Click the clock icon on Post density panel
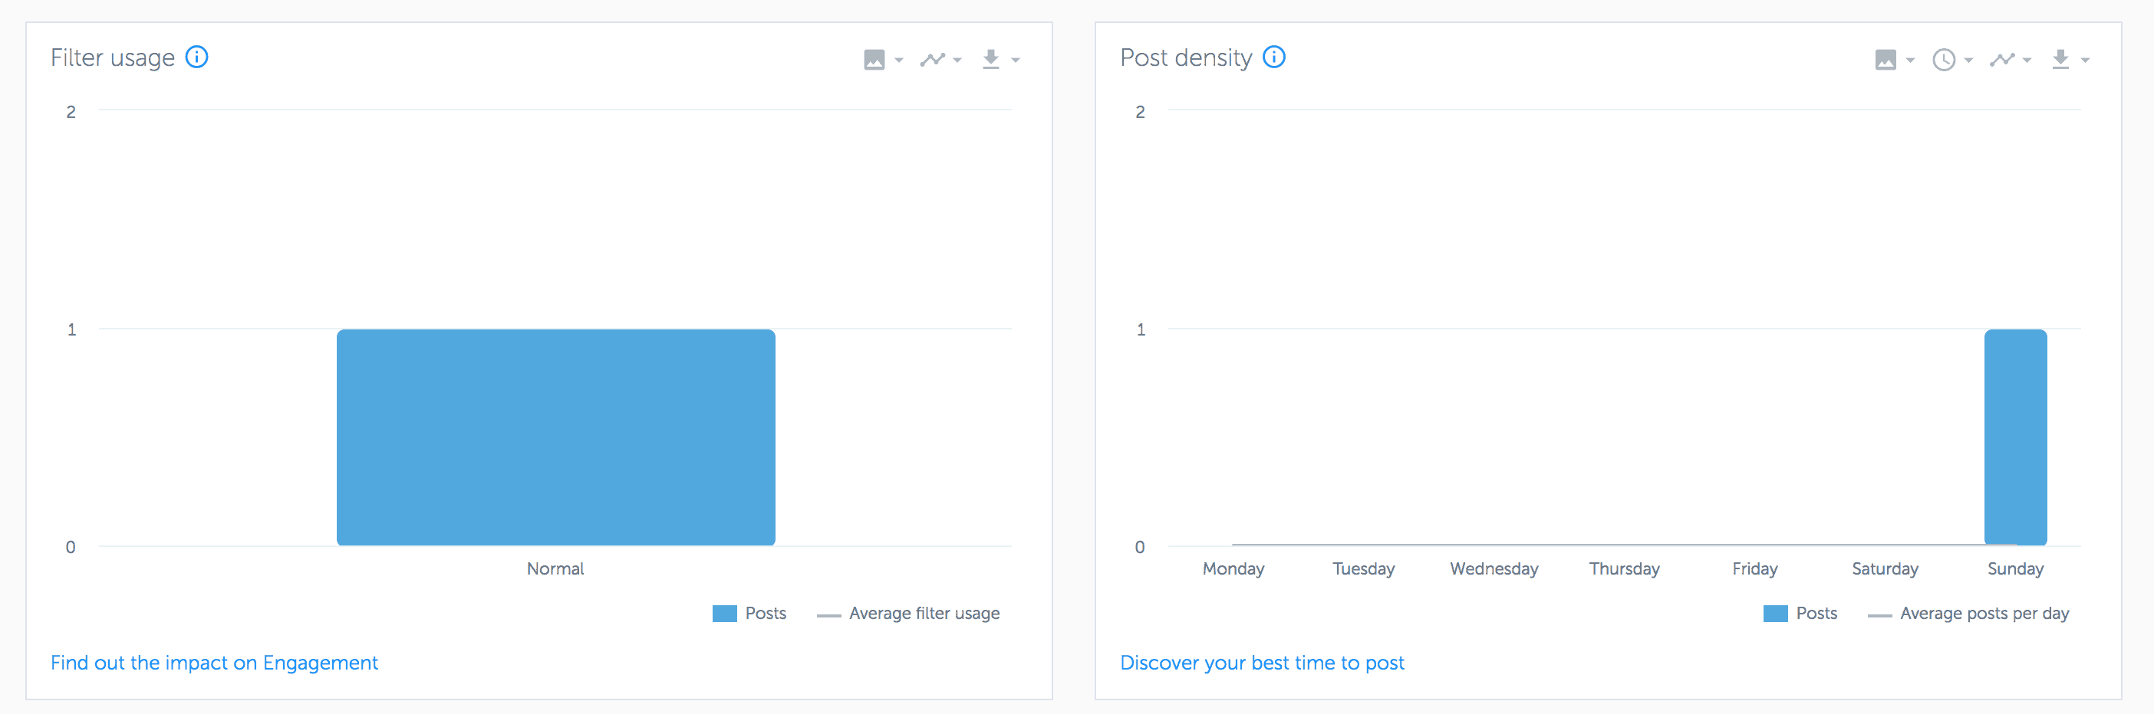The height and width of the screenshot is (714, 2154). click(1945, 58)
